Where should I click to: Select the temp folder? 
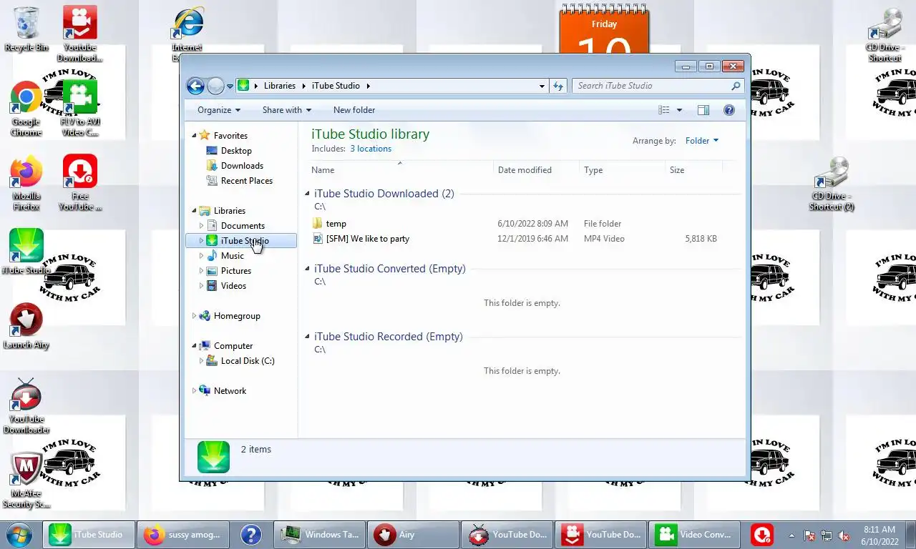click(336, 224)
